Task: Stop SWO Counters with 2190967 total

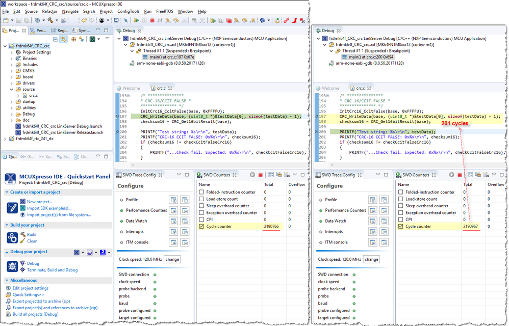Action: (460, 175)
